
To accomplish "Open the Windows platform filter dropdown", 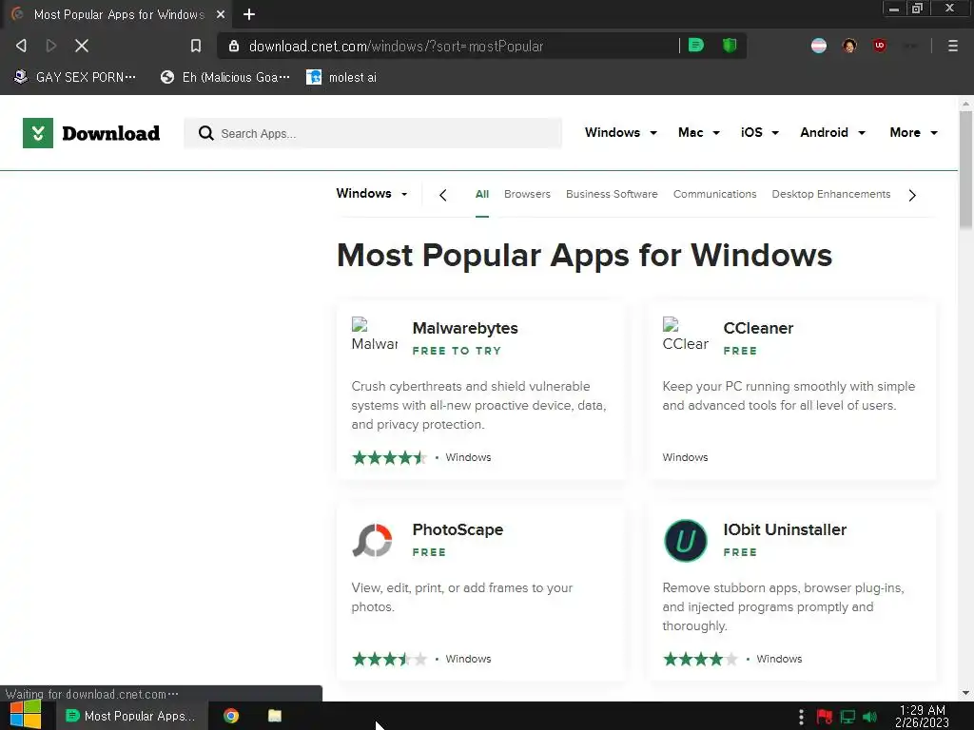I will 372,193.
